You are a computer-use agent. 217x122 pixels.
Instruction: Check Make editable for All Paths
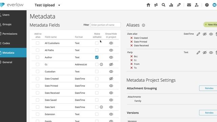(97, 50)
